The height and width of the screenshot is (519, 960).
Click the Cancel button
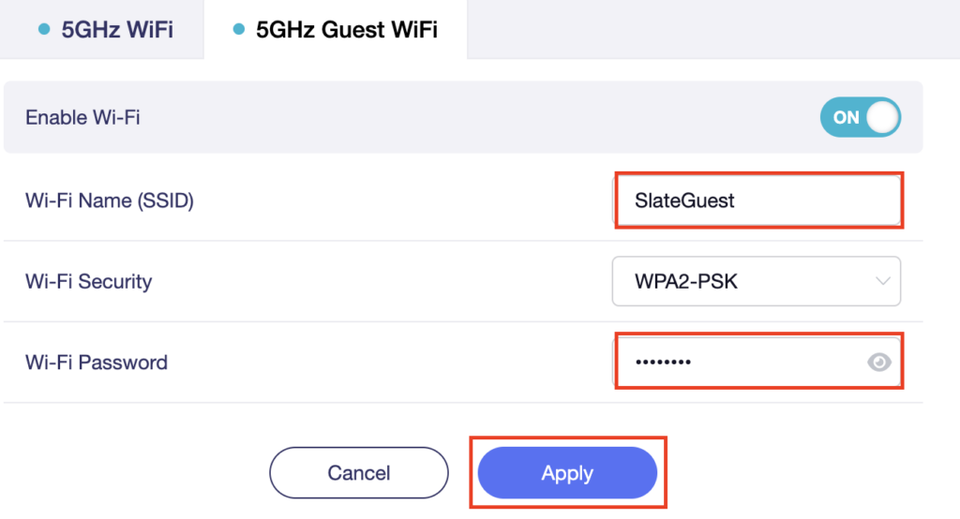(358, 473)
